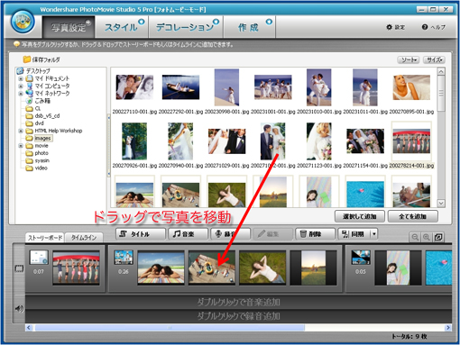
Task: Click the 保存フォルダ folder label
Action: pos(46,59)
